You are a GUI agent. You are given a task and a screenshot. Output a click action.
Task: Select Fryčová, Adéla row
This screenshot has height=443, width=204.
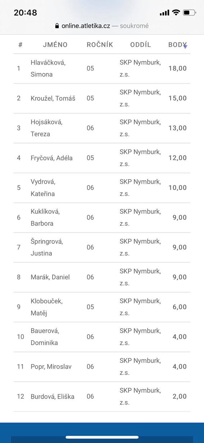(x=102, y=158)
